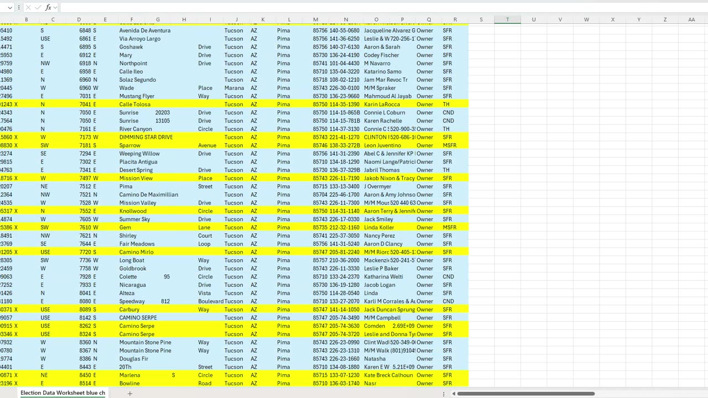Click the horizontal scrollbar thumb

525,394
